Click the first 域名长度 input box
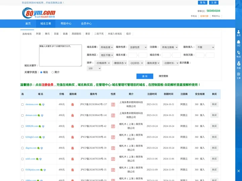Screen dimensions: 242x181 pos(132,55)
